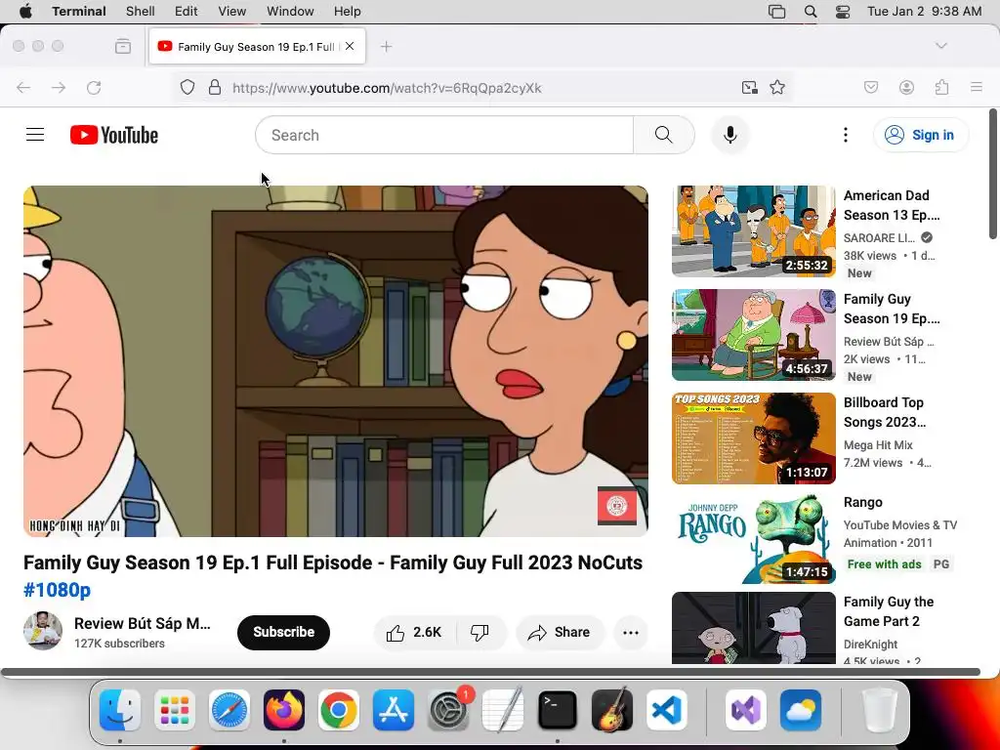This screenshot has width=1000, height=750.
Task: Open Terminal from the Dock
Action: pos(558,710)
